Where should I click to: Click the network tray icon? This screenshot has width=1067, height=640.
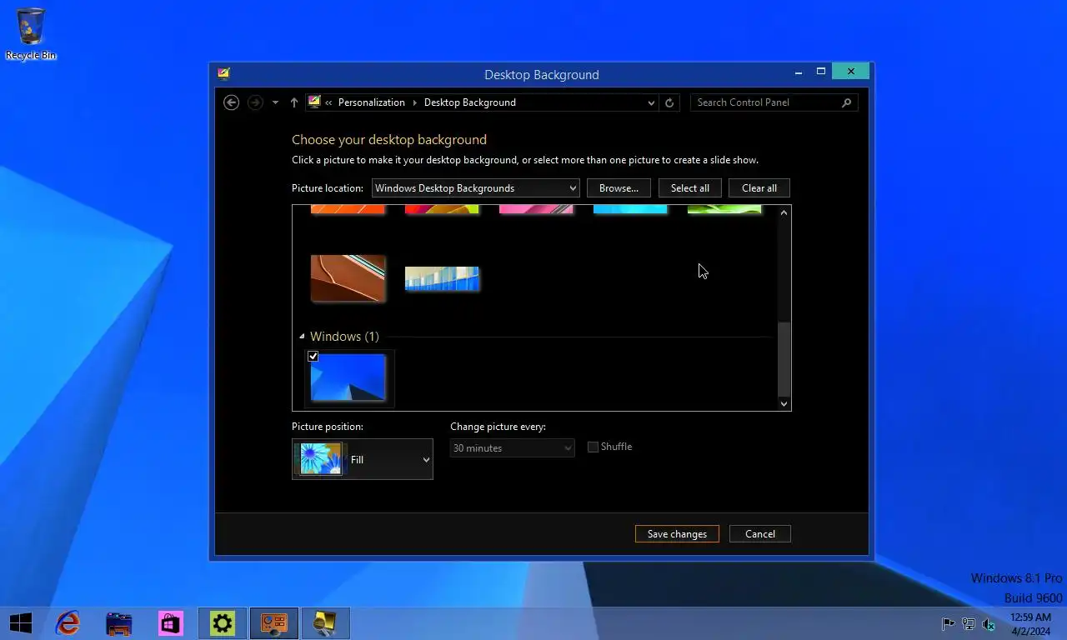[969, 623]
